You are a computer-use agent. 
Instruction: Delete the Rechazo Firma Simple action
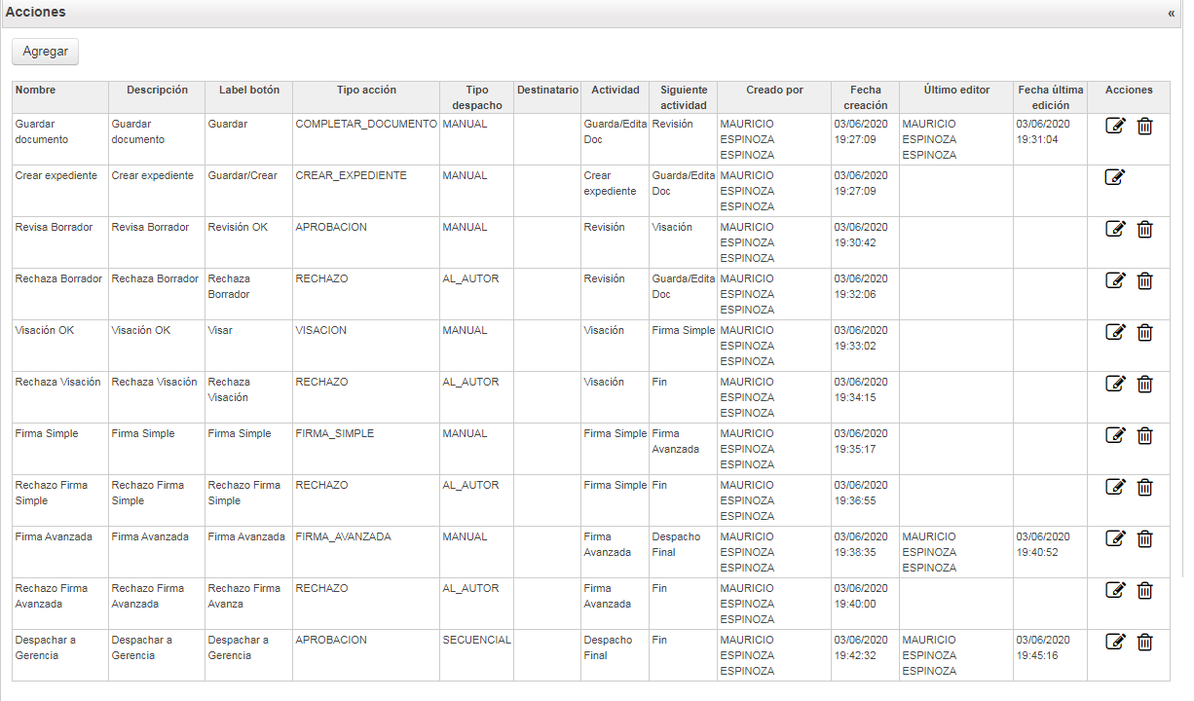1145,487
